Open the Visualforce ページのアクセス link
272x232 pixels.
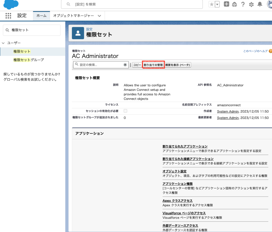[x=184, y=213]
